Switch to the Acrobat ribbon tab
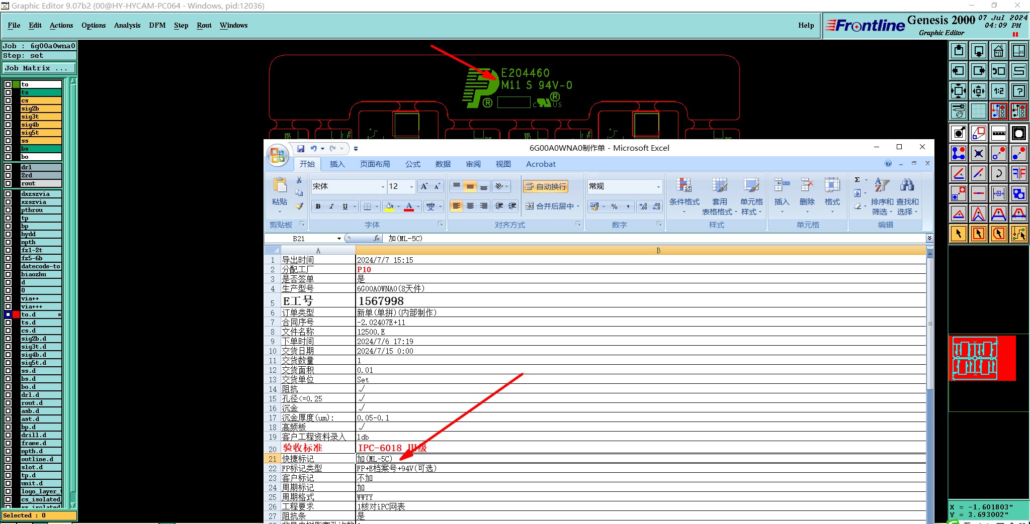Screen dimensions: 1030x524 point(541,164)
